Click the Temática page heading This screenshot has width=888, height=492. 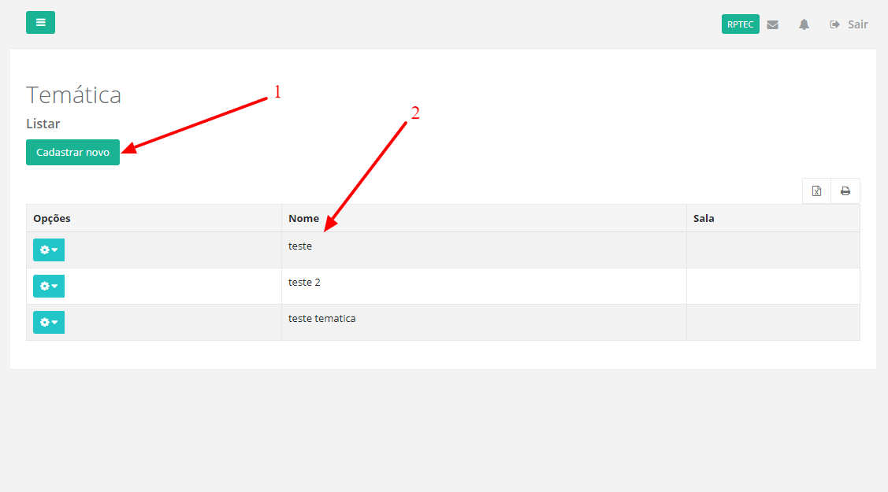74,95
